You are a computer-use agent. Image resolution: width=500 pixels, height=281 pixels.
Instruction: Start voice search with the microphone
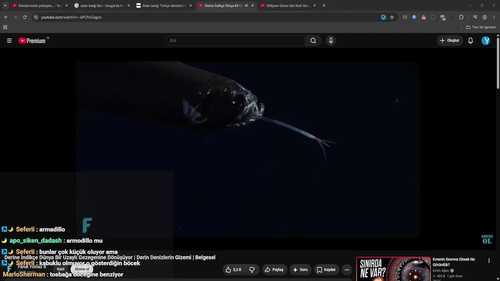(331, 41)
